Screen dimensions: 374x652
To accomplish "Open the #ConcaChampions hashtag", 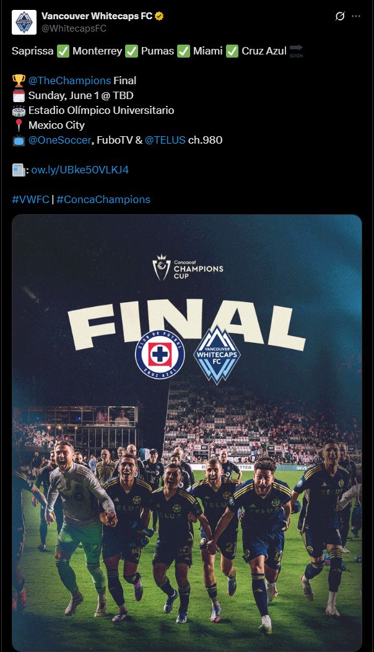I will (103, 199).
